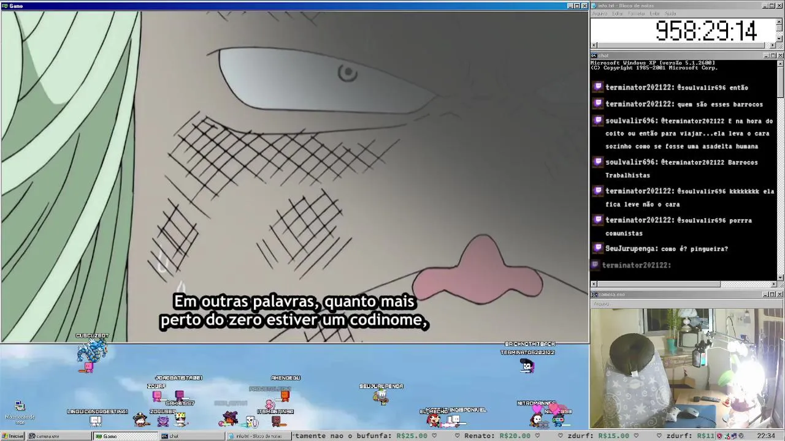This screenshot has width=785, height=441.
Task: Activate the chat taskbar button
Action: (x=192, y=436)
